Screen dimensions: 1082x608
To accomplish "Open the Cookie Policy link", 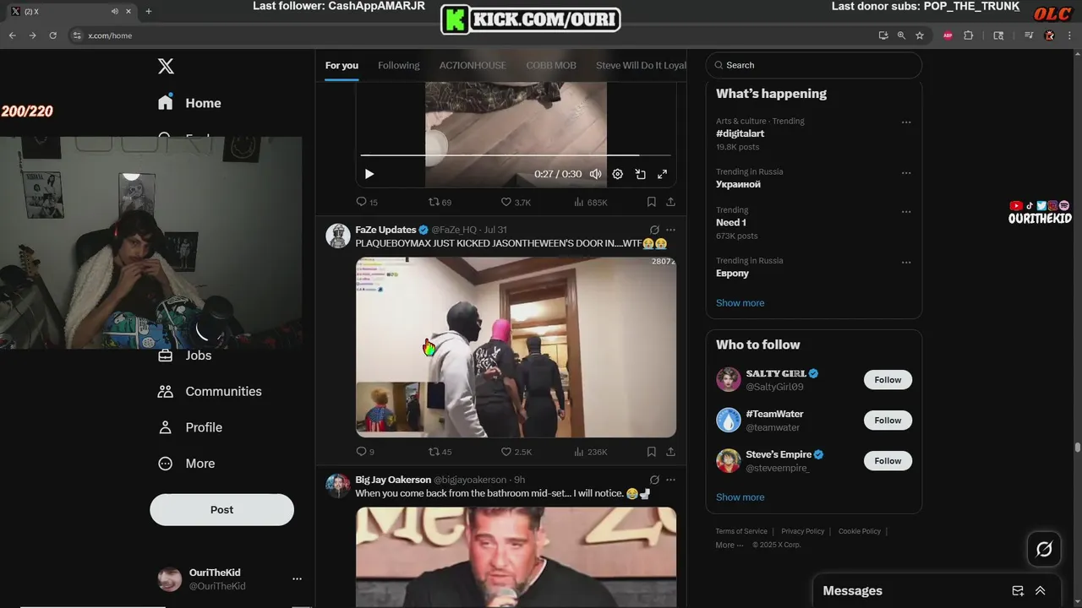I will click(x=860, y=531).
